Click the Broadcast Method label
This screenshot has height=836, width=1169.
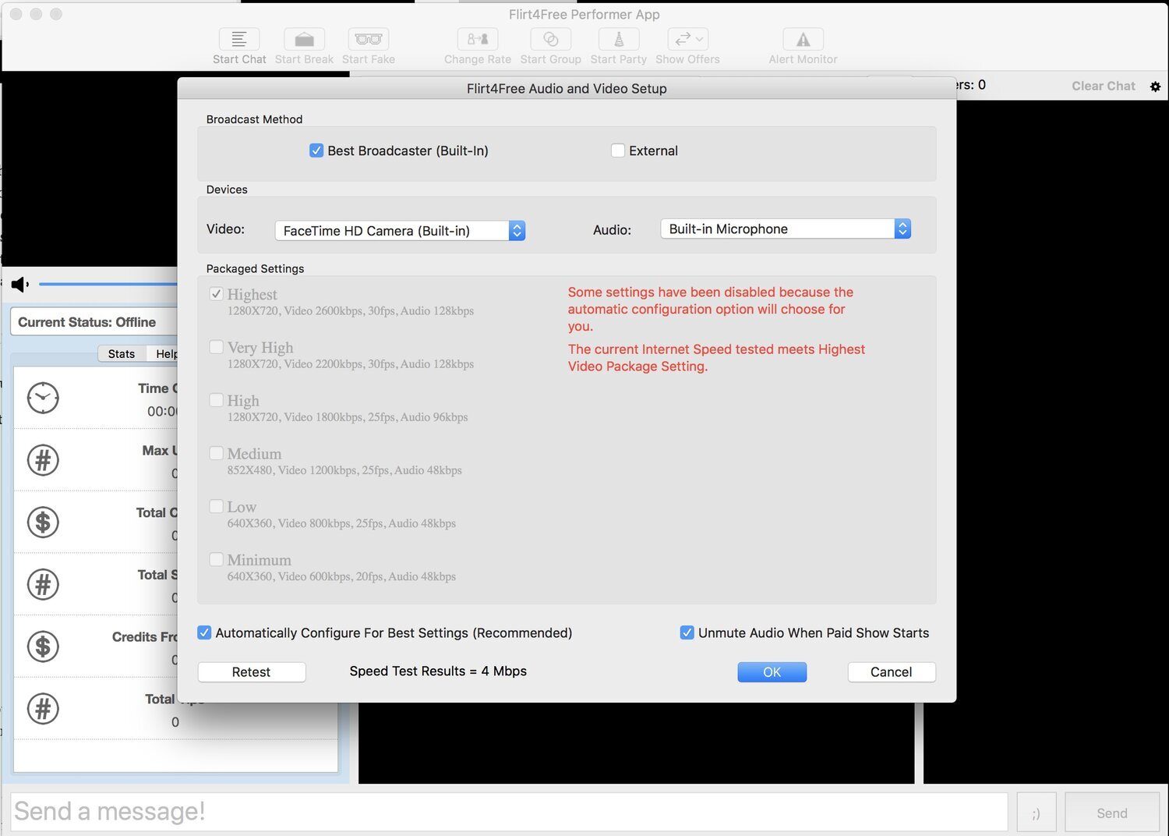[x=254, y=119]
